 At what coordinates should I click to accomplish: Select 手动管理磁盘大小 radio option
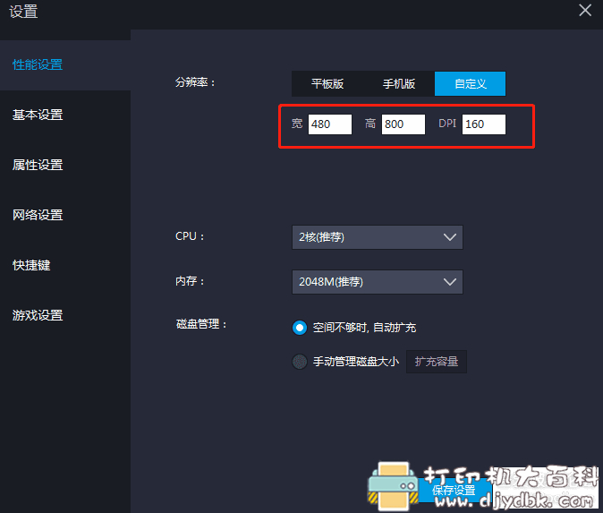point(300,362)
